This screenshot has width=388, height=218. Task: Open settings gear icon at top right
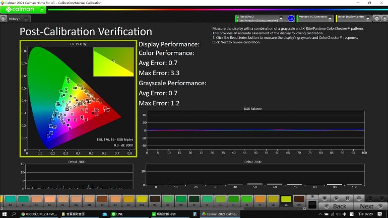(x=376, y=19)
